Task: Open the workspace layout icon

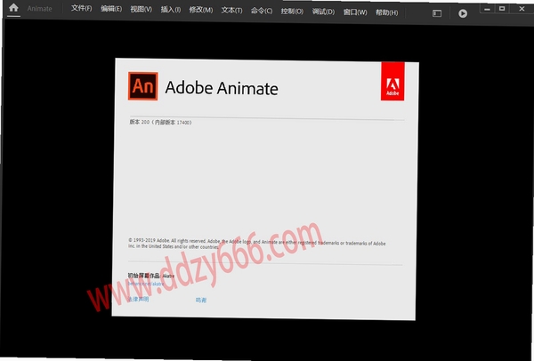Action: [x=437, y=13]
